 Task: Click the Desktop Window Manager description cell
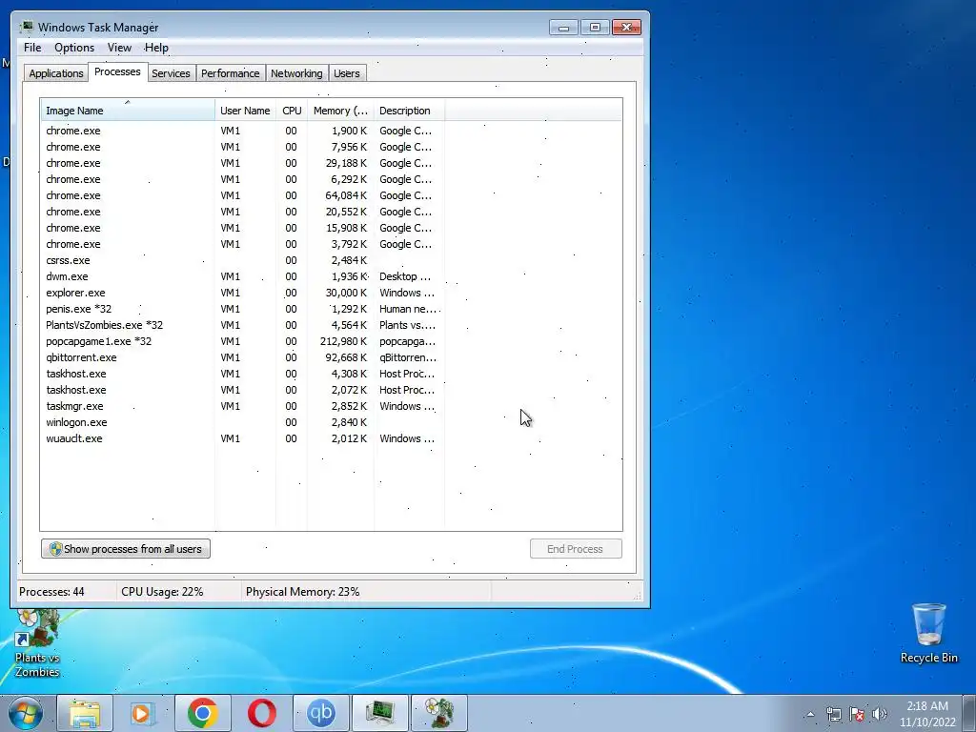coord(405,276)
